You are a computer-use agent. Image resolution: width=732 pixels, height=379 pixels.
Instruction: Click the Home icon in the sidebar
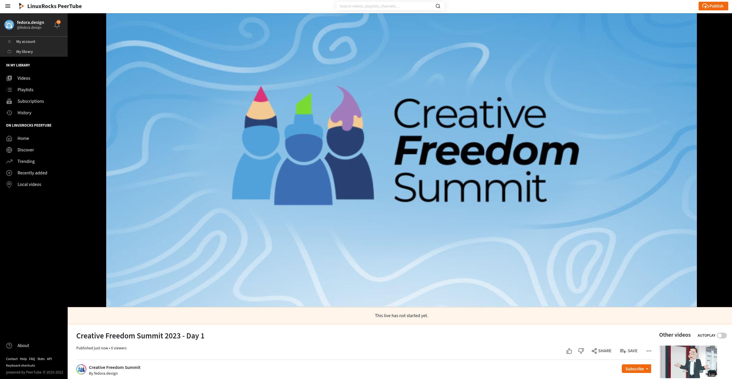[x=9, y=138]
